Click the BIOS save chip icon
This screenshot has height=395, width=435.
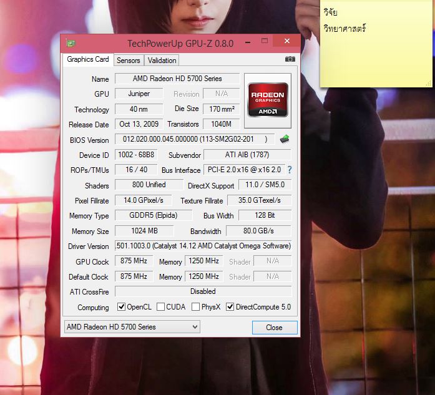285,139
